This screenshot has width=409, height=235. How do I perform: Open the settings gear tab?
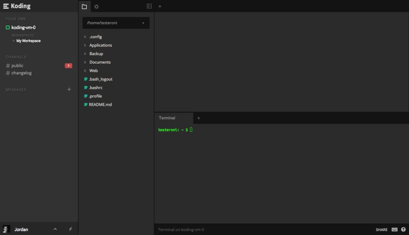coord(96,7)
